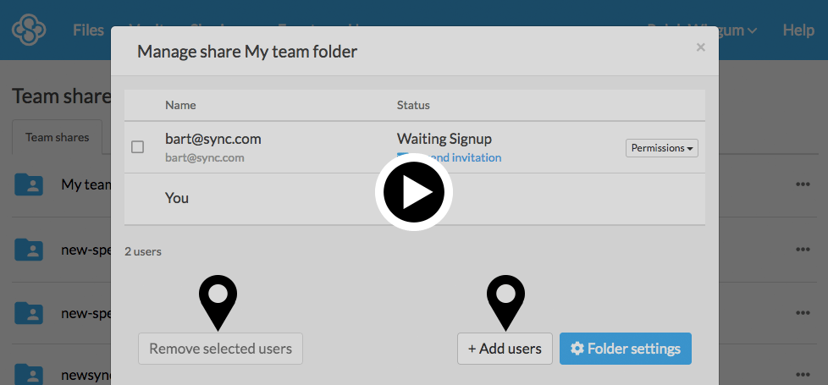Go to Help in the top navigation
The width and height of the screenshot is (828, 385).
798,30
